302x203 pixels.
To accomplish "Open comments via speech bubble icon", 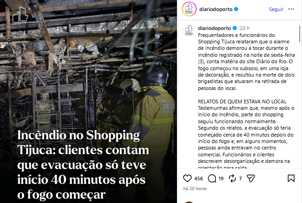I will tap(212, 179).
